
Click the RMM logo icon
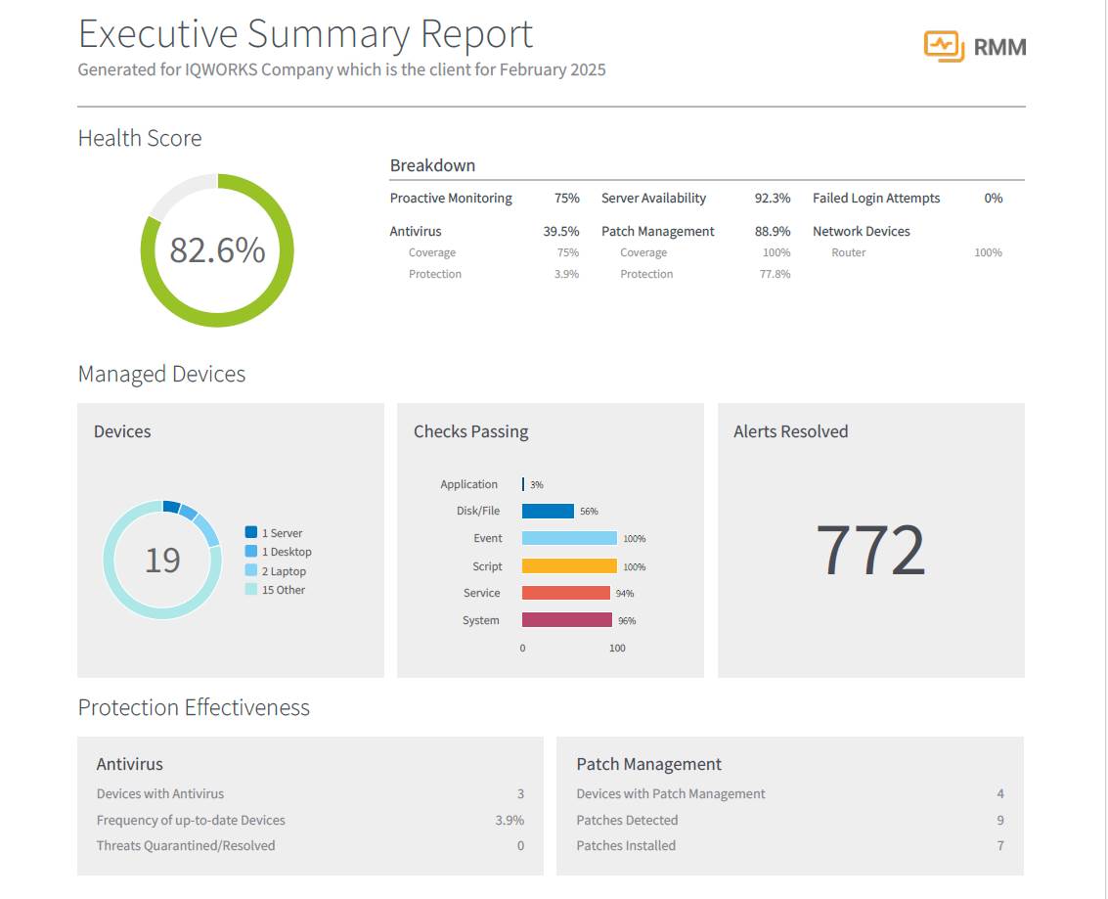pyautogui.click(x=944, y=46)
